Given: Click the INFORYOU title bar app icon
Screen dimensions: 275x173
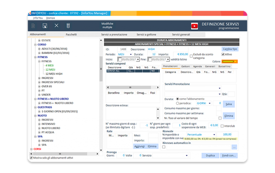Looking at the screenshot, I should click(x=30, y=13).
